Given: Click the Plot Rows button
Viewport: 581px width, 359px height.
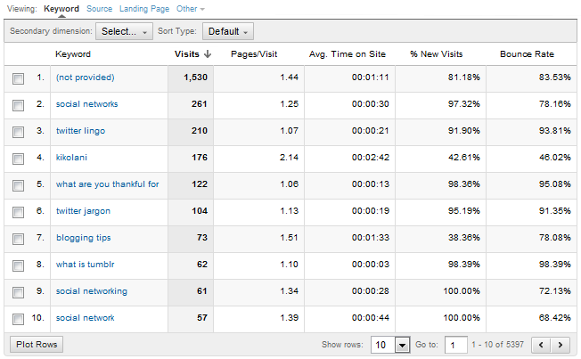Looking at the screenshot, I should click(37, 345).
